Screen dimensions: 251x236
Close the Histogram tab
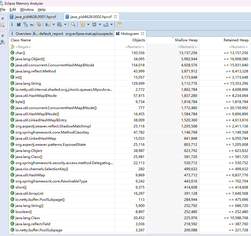pos(143,33)
